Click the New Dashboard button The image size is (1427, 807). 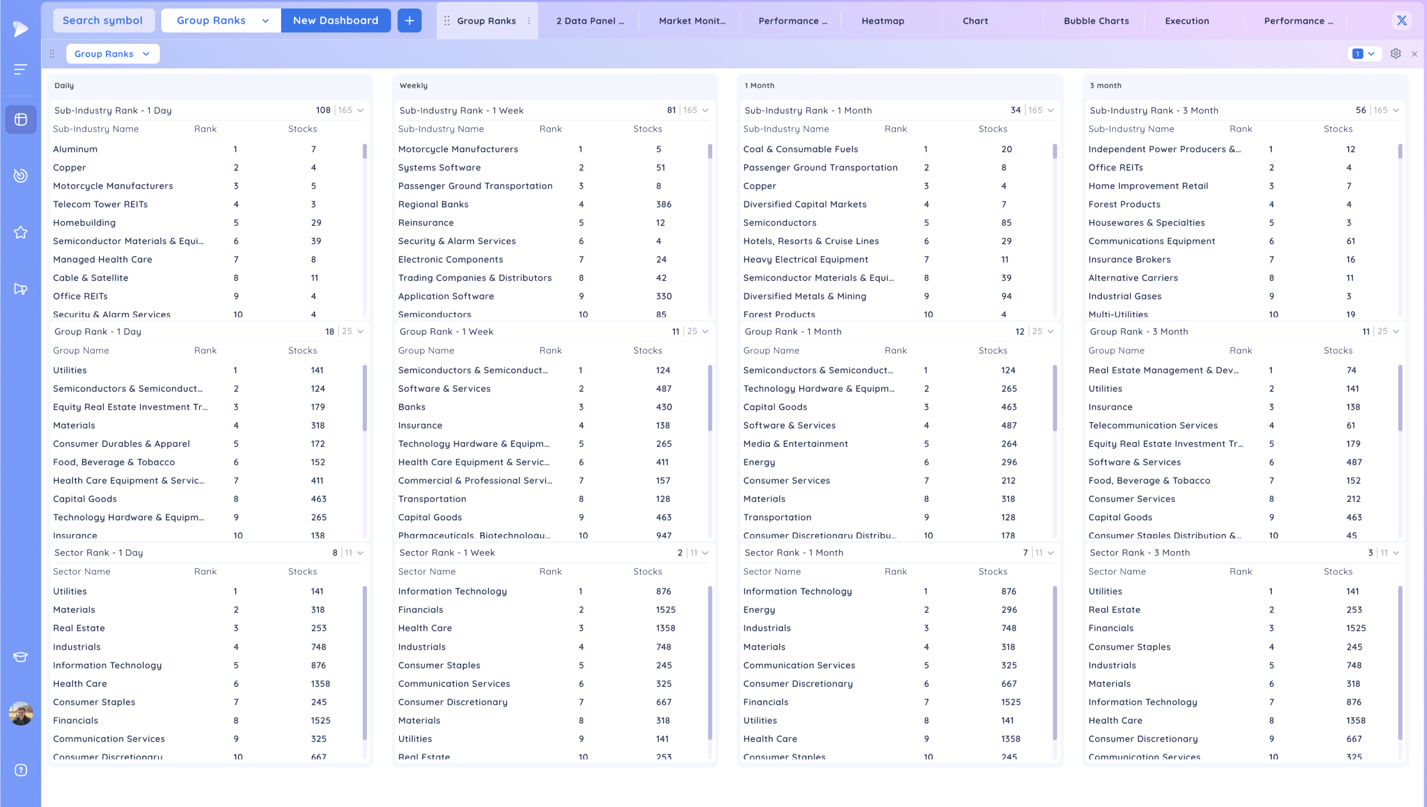point(336,21)
